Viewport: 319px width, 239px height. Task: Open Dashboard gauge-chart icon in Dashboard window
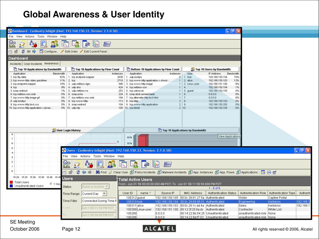(x=12, y=44)
